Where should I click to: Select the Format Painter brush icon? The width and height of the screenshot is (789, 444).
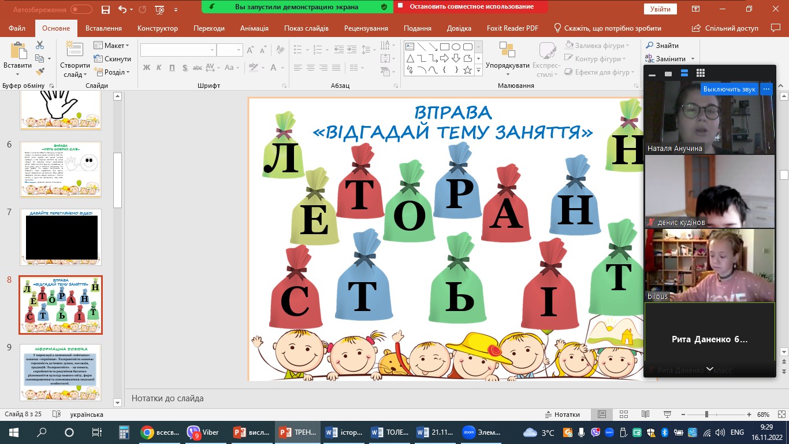click(40, 72)
